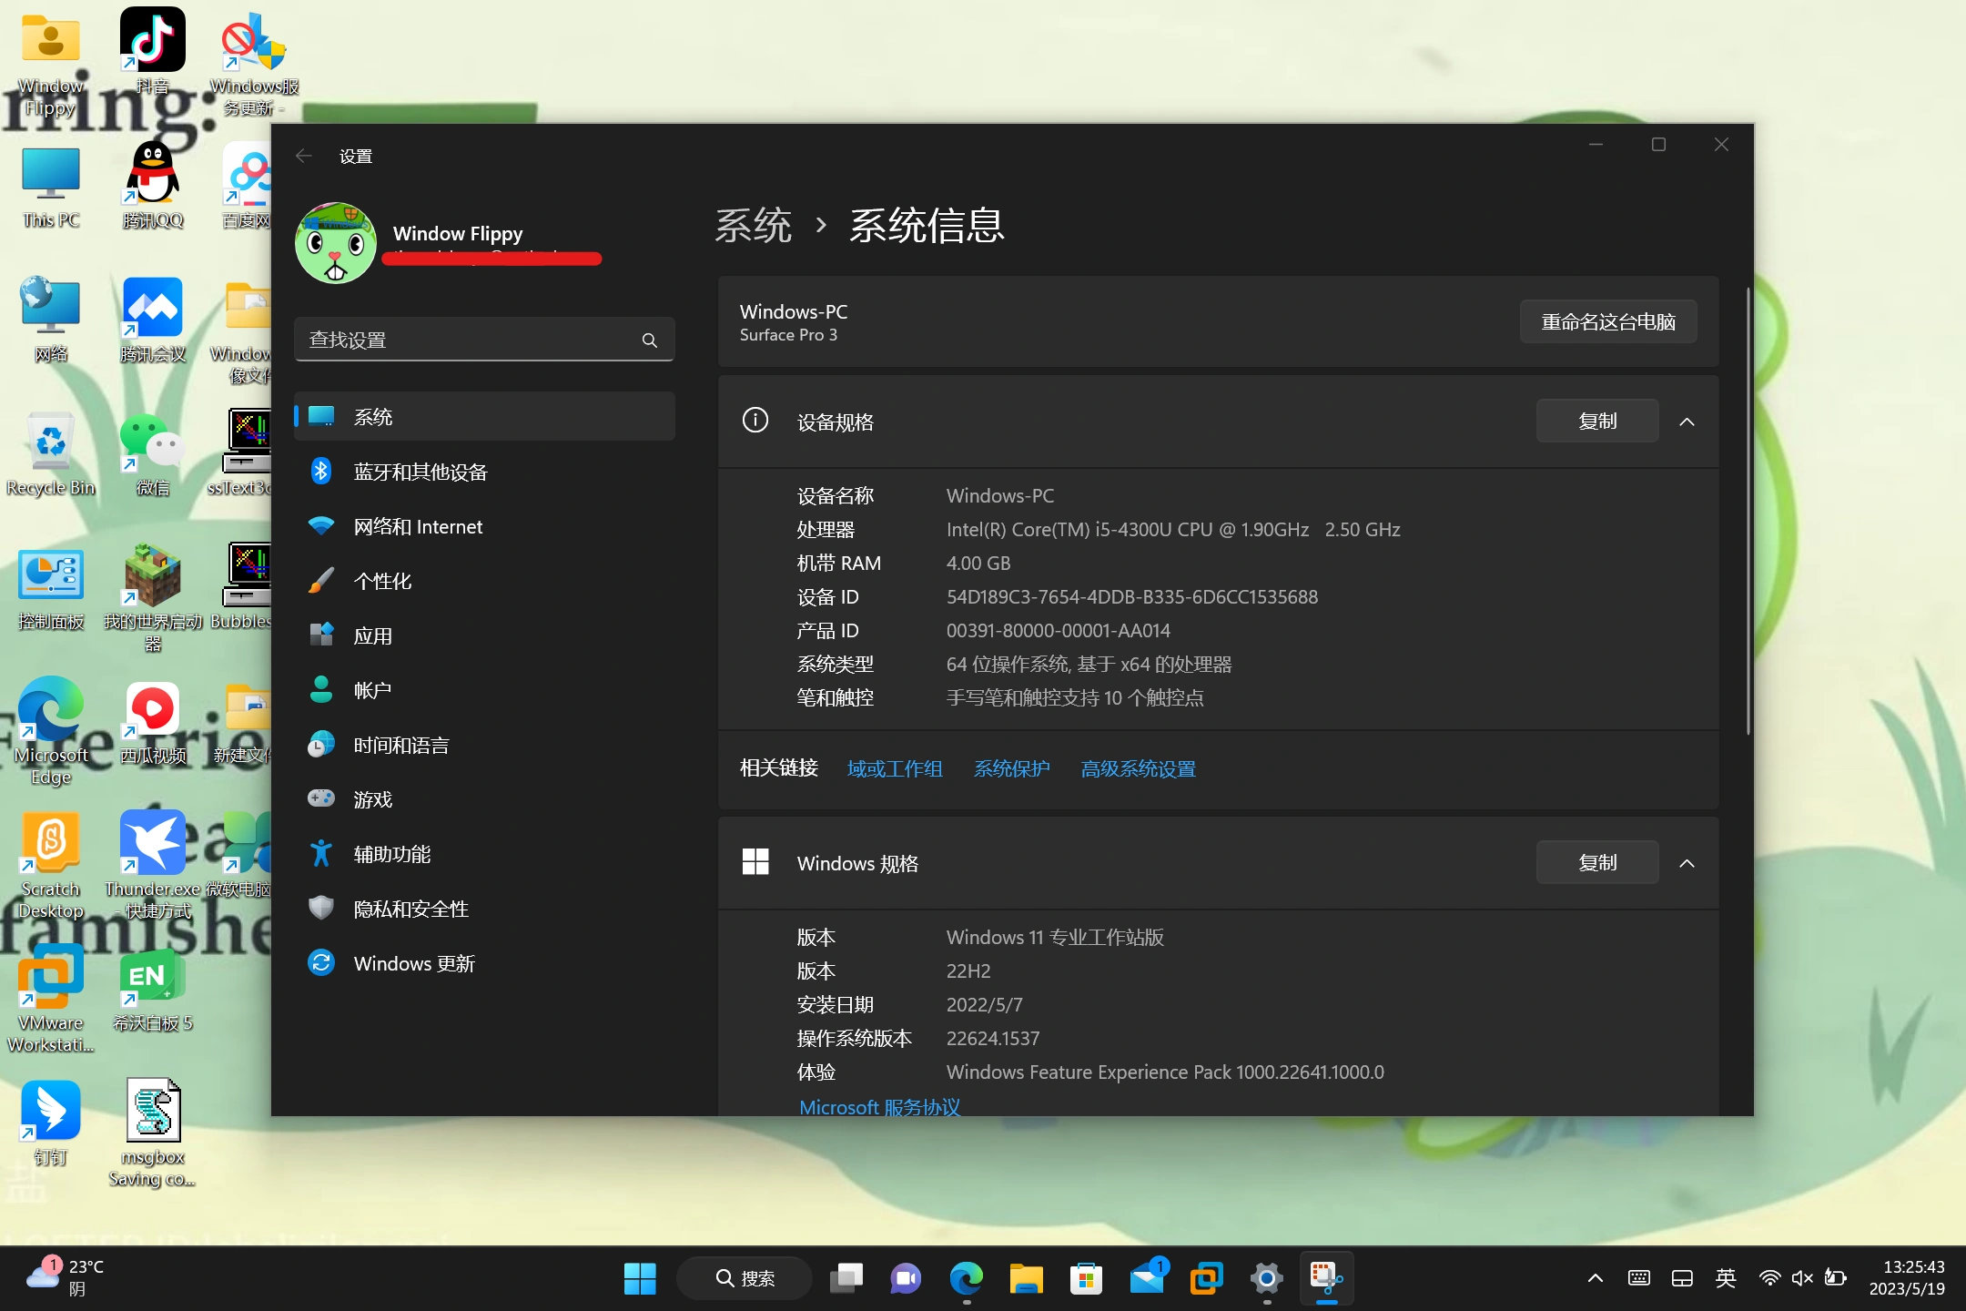Show hidden system tray icons
Viewport: 1966px width, 1311px height.
tap(1595, 1278)
